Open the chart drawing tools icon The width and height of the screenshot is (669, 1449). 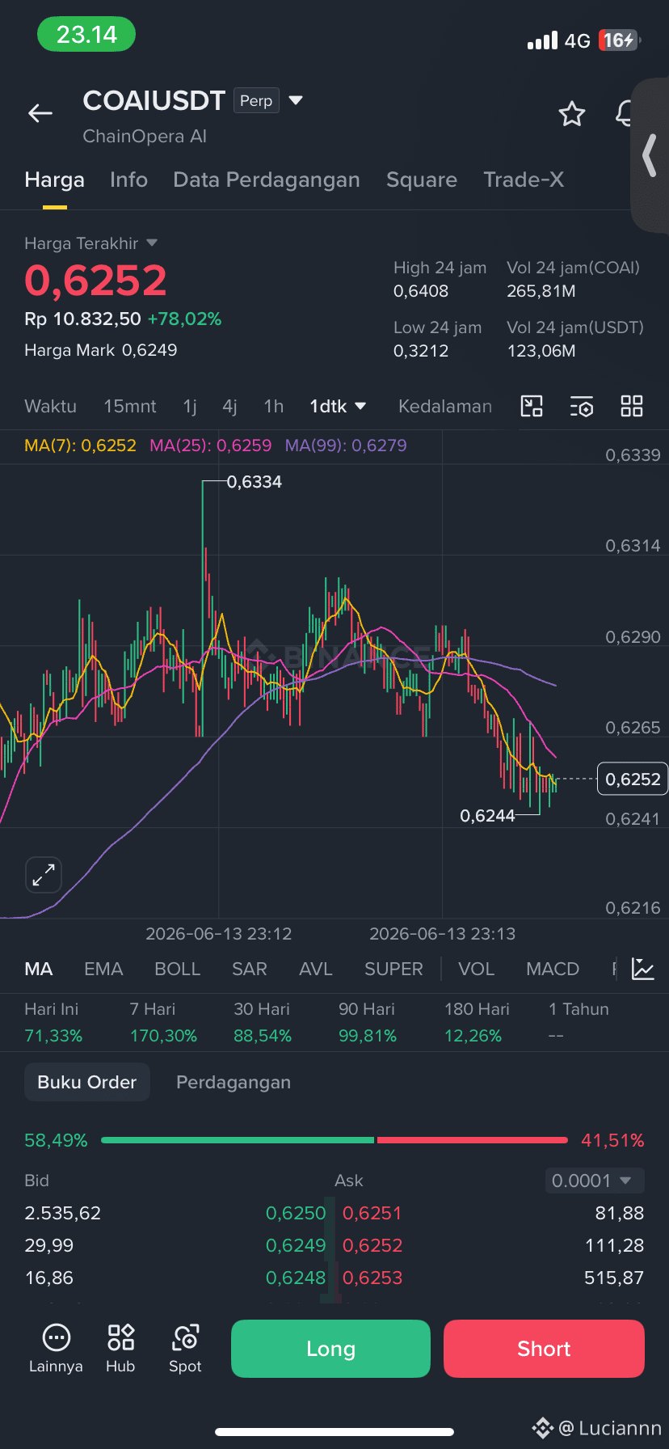[532, 406]
